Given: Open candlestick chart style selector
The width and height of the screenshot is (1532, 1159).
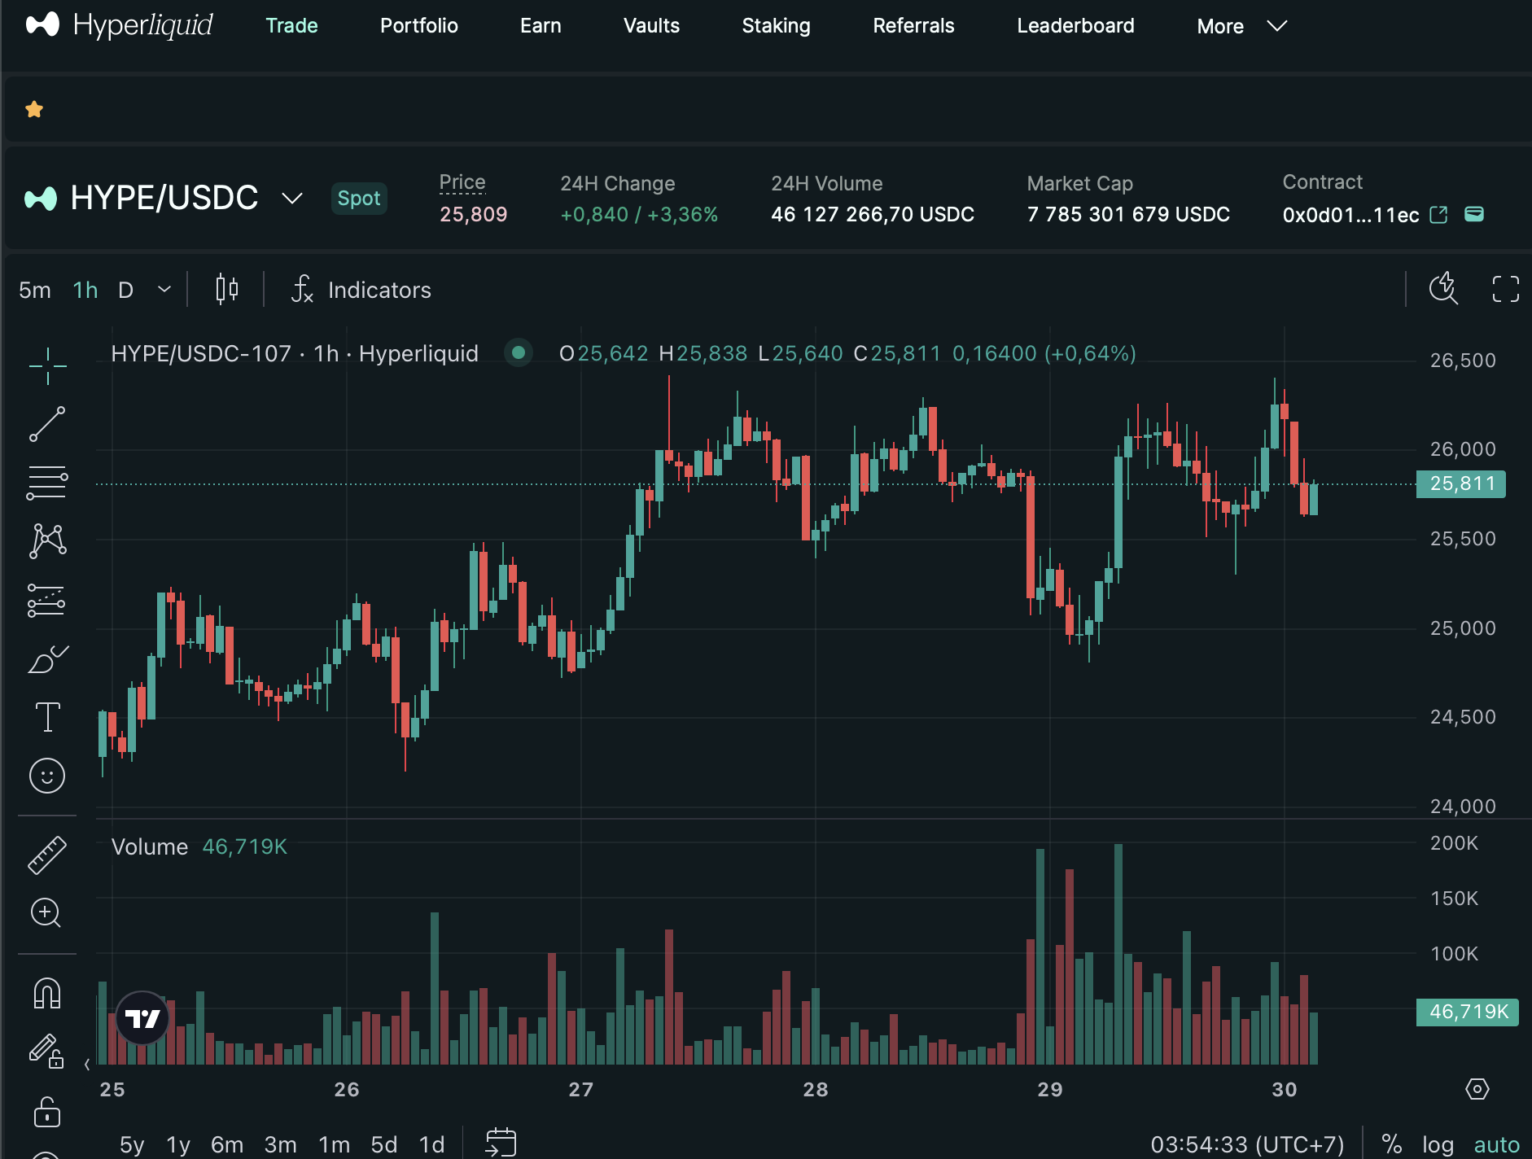Looking at the screenshot, I should coord(226,289).
